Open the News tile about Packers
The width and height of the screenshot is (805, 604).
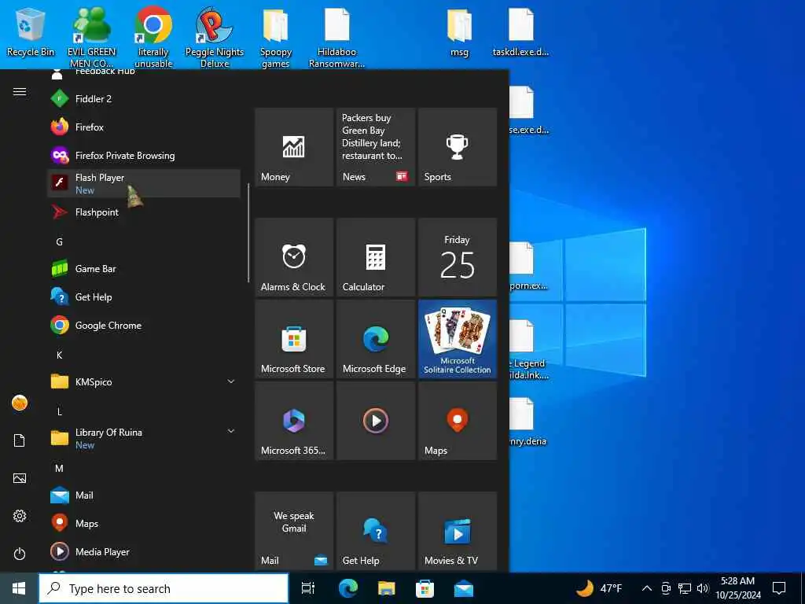coord(376,147)
